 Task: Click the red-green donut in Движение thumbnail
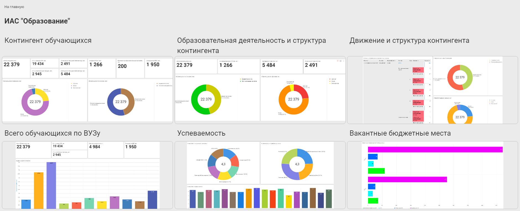pos(460,77)
